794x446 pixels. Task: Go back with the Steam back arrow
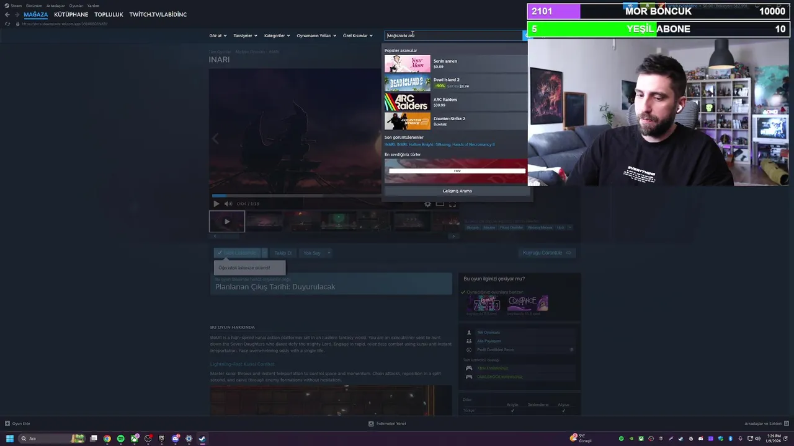[7, 14]
